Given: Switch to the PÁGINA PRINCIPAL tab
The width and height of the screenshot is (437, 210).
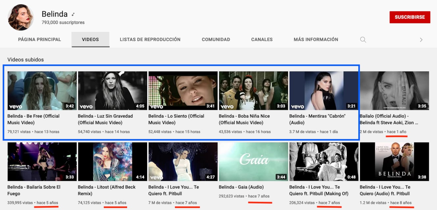Looking at the screenshot, I should tap(39, 39).
